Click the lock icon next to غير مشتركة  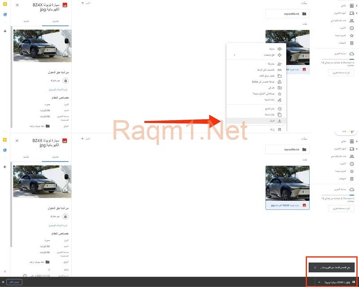tap(66, 80)
